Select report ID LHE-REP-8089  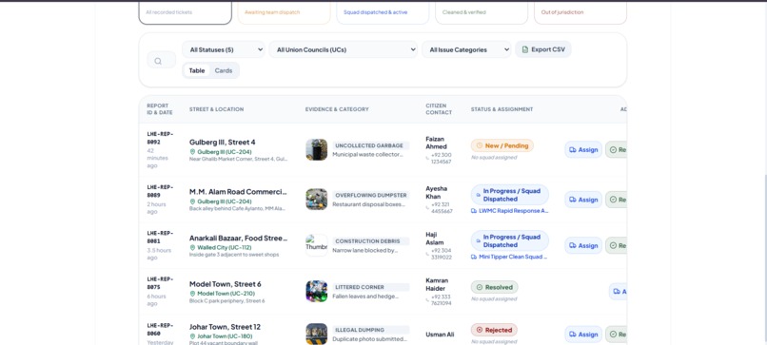tap(161, 191)
